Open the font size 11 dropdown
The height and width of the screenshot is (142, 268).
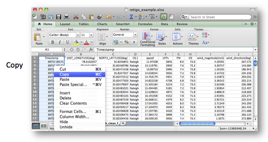click(91, 35)
